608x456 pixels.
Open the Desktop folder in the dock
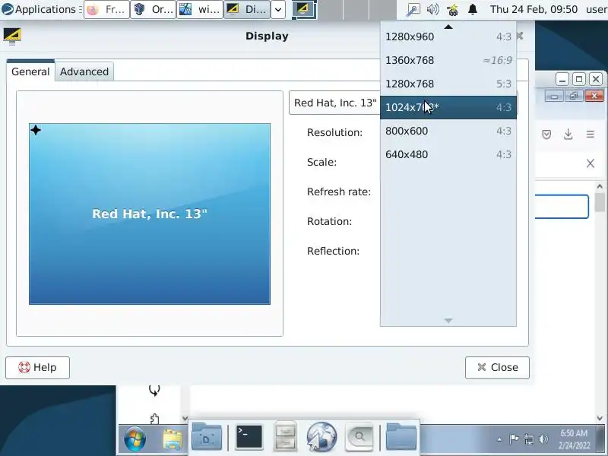tap(207, 436)
